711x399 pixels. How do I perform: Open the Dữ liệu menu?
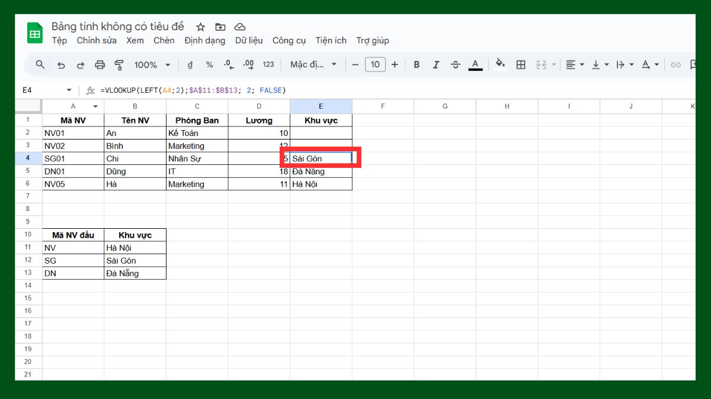250,40
